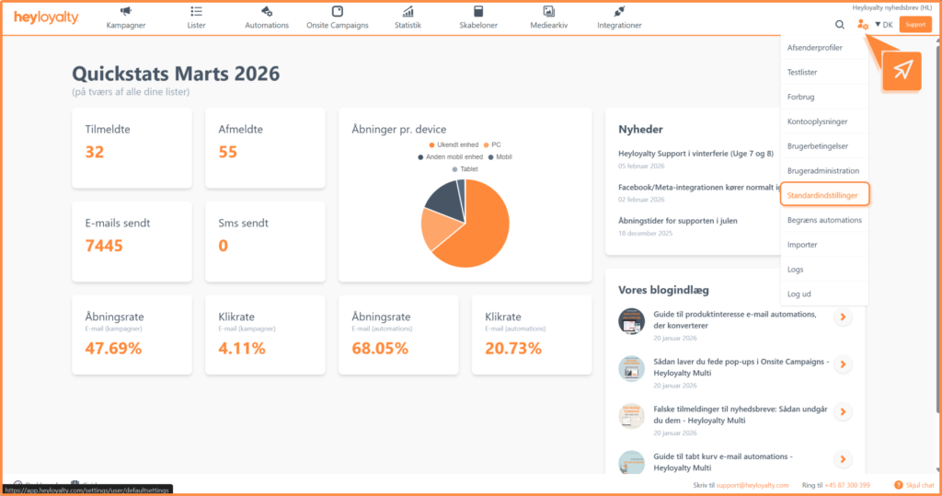
Task: Open the user settings account icon
Action: (862, 25)
